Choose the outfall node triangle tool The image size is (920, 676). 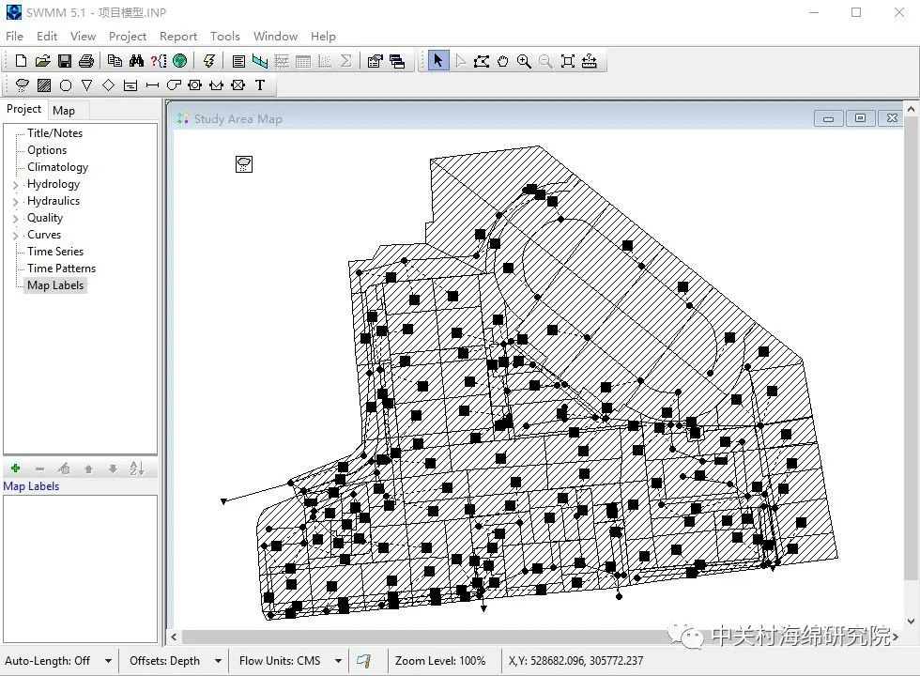pyautogui.click(x=86, y=85)
